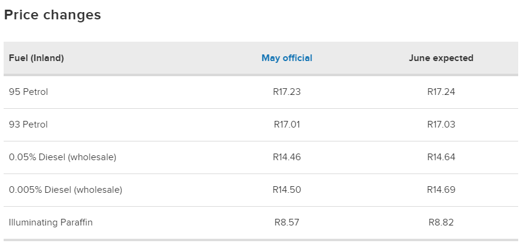The image size is (520, 243).
Task: Click the R8.82 June paraffin price
Action: click(x=441, y=222)
